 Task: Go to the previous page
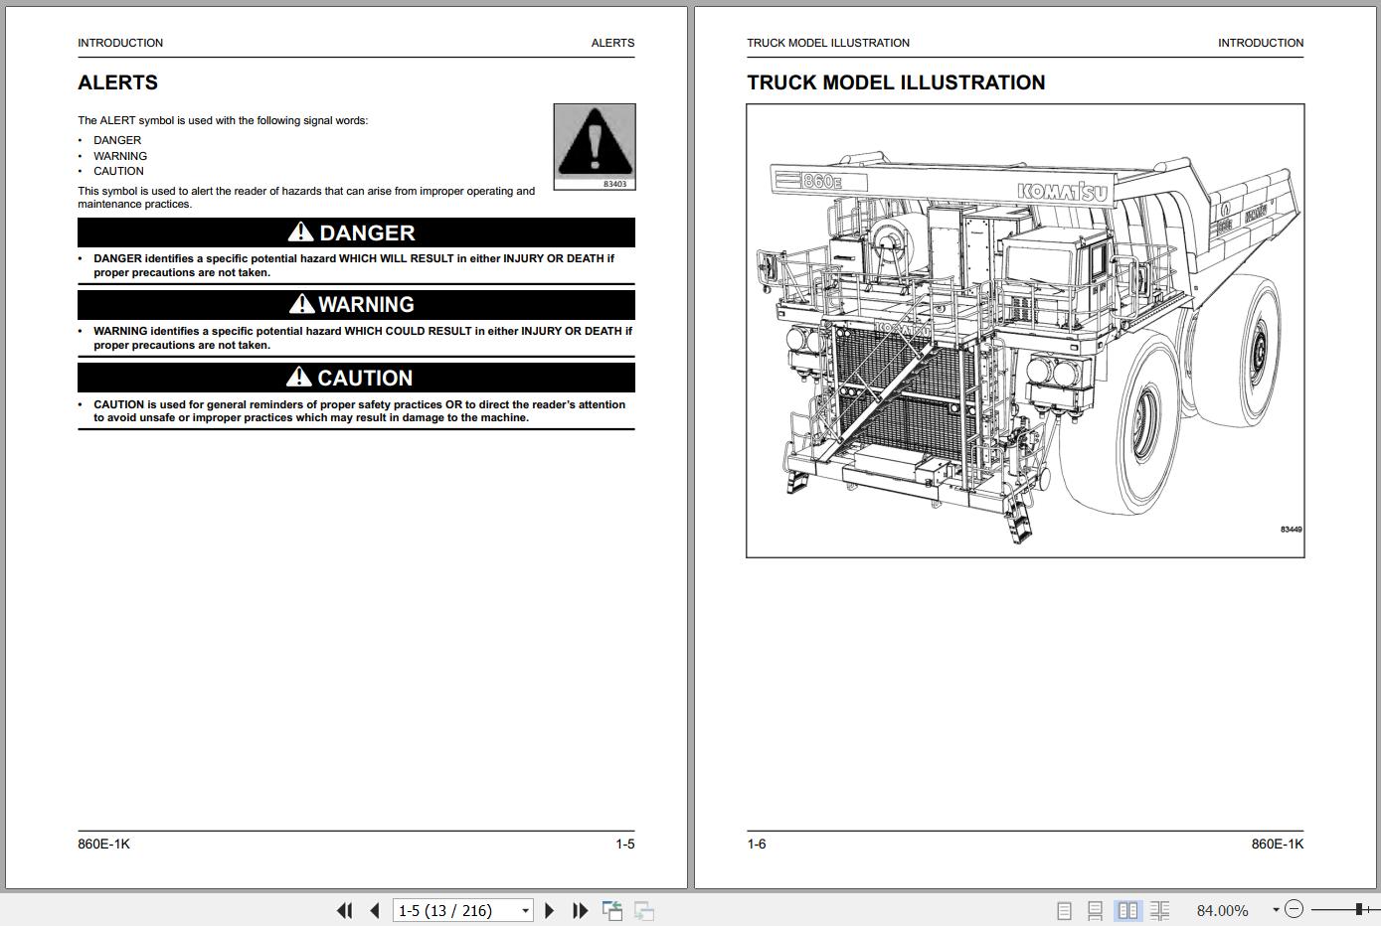tap(375, 910)
